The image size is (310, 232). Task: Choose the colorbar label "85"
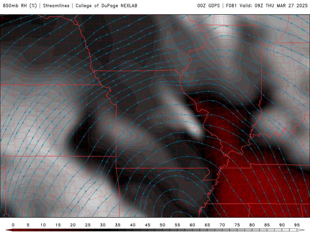[267, 225]
